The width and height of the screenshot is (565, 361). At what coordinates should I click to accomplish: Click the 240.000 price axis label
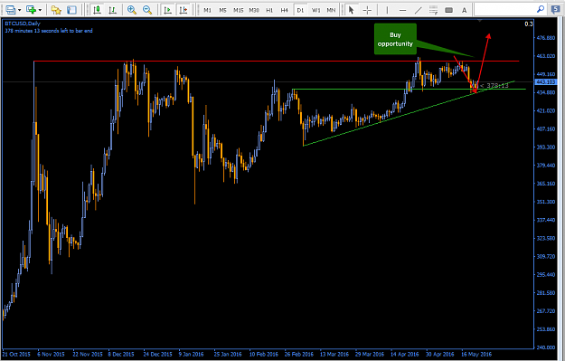[545, 347]
